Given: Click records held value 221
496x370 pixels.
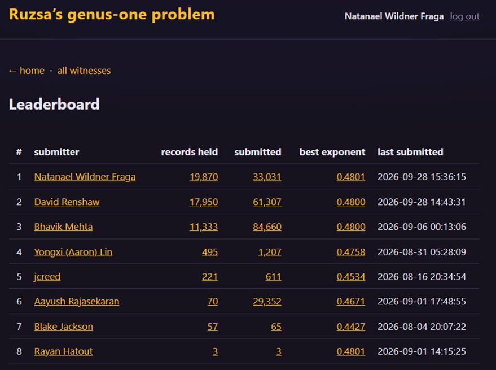Looking at the screenshot, I should click(x=210, y=277).
